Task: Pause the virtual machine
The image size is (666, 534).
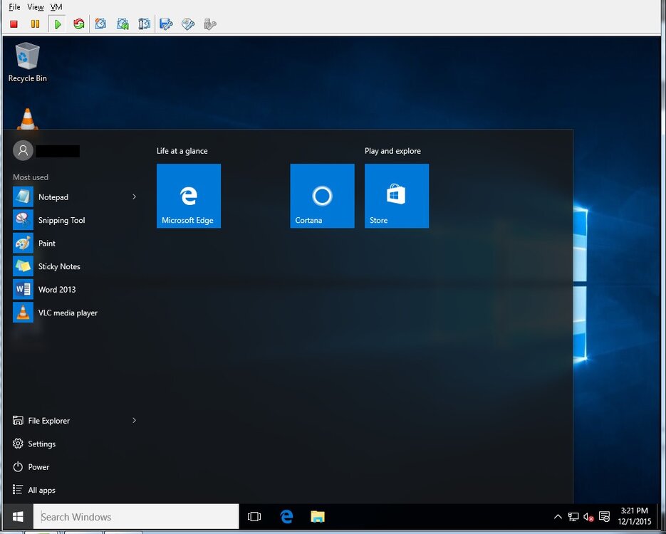Action: pos(35,24)
